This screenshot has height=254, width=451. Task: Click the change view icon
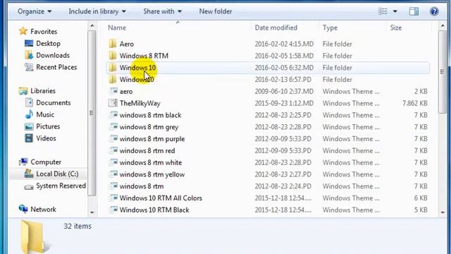coord(383,11)
